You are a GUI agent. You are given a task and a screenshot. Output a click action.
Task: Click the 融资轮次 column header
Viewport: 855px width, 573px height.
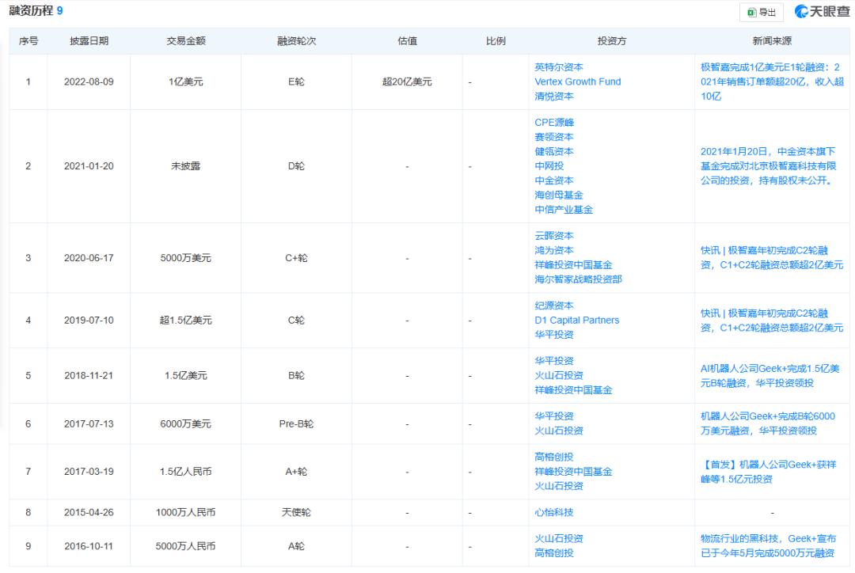click(x=297, y=41)
